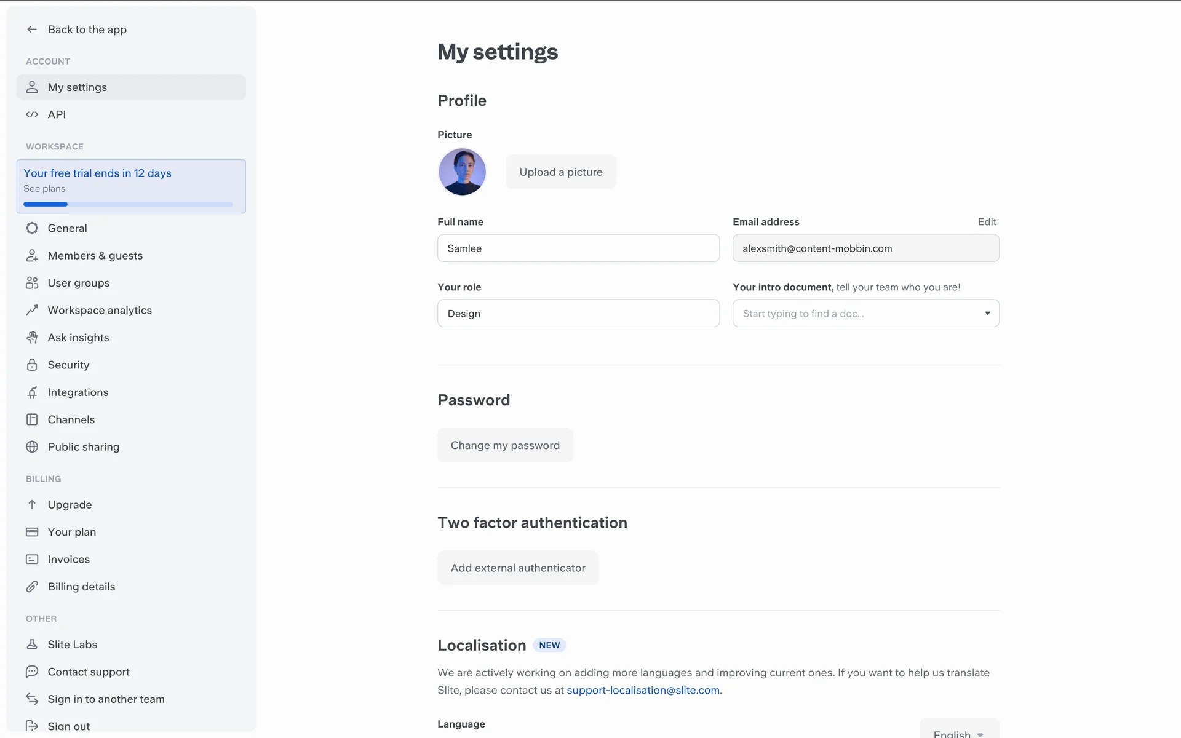Go to Billing details page
The width and height of the screenshot is (1181, 738).
[81, 587]
